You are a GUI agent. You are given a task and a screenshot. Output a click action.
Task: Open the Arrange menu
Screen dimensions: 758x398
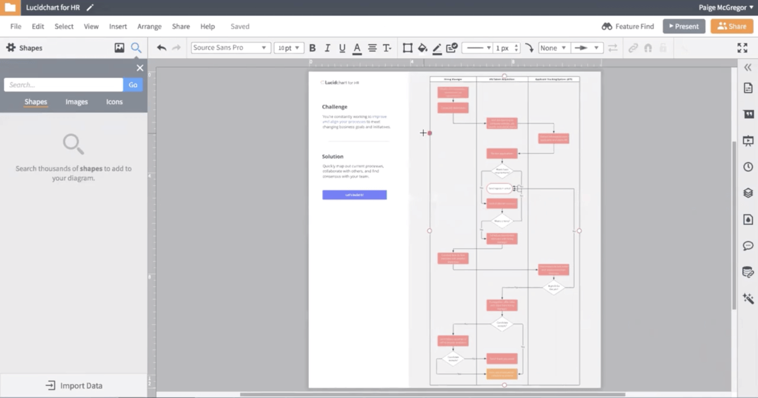(x=149, y=27)
